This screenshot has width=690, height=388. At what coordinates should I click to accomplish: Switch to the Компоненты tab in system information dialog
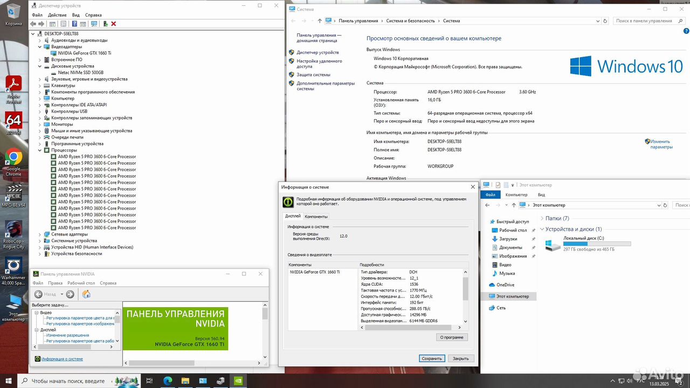(x=316, y=217)
